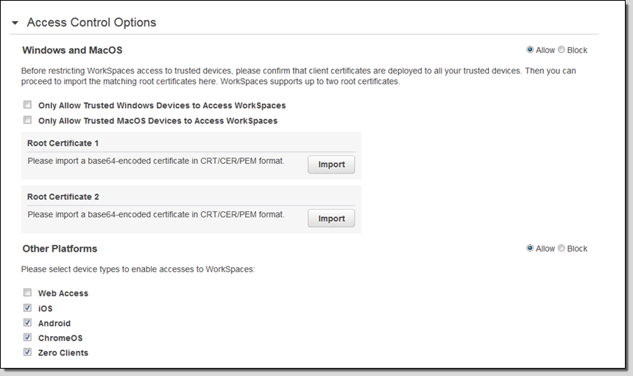Select Allow for Windows and MacOS

[x=530, y=50]
